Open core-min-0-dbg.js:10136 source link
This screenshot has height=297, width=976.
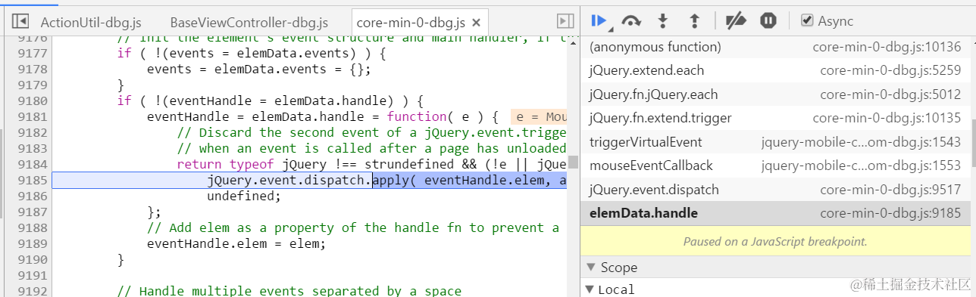(x=887, y=47)
